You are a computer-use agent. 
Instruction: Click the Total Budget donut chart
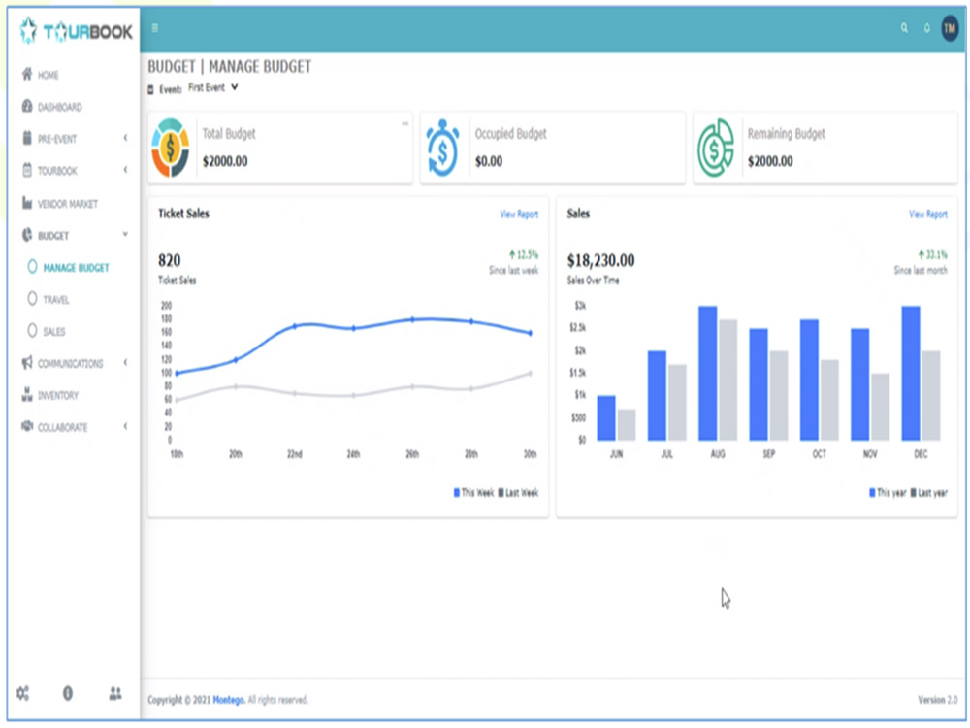172,148
